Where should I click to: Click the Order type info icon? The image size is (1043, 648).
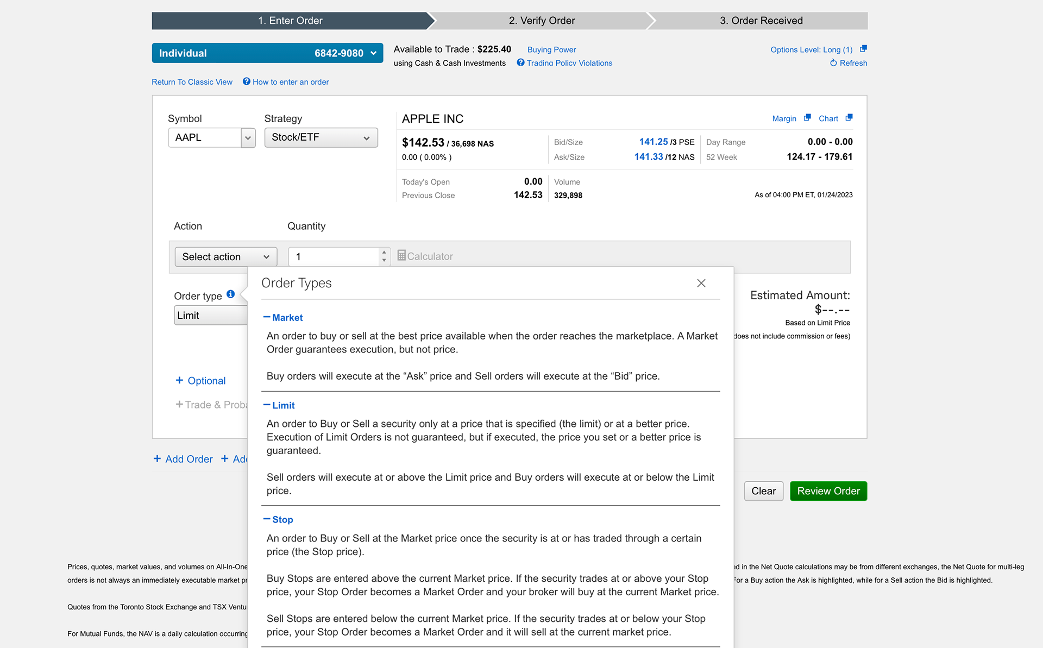[231, 294]
